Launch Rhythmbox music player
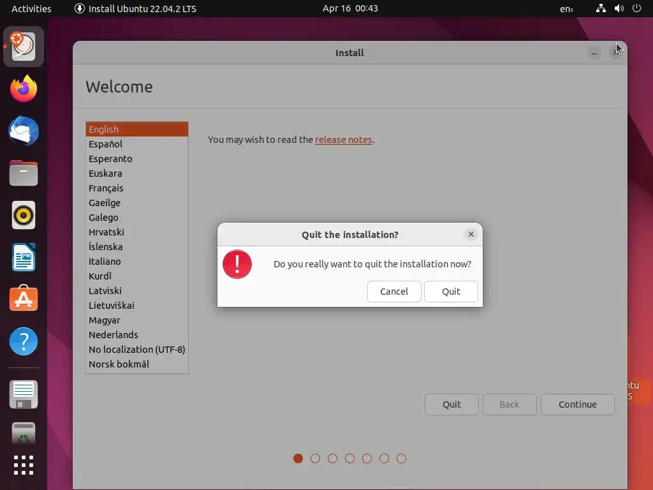 coord(24,216)
